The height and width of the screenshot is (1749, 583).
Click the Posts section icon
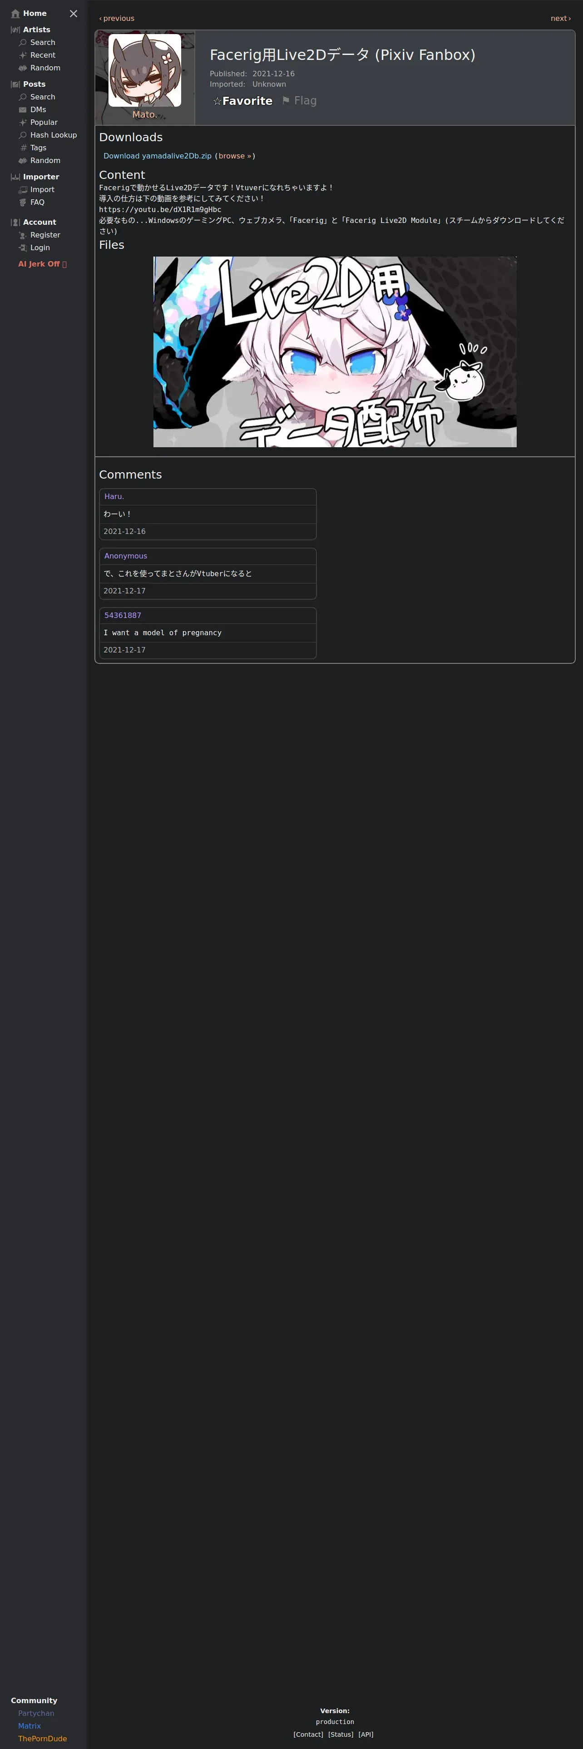tap(15, 84)
